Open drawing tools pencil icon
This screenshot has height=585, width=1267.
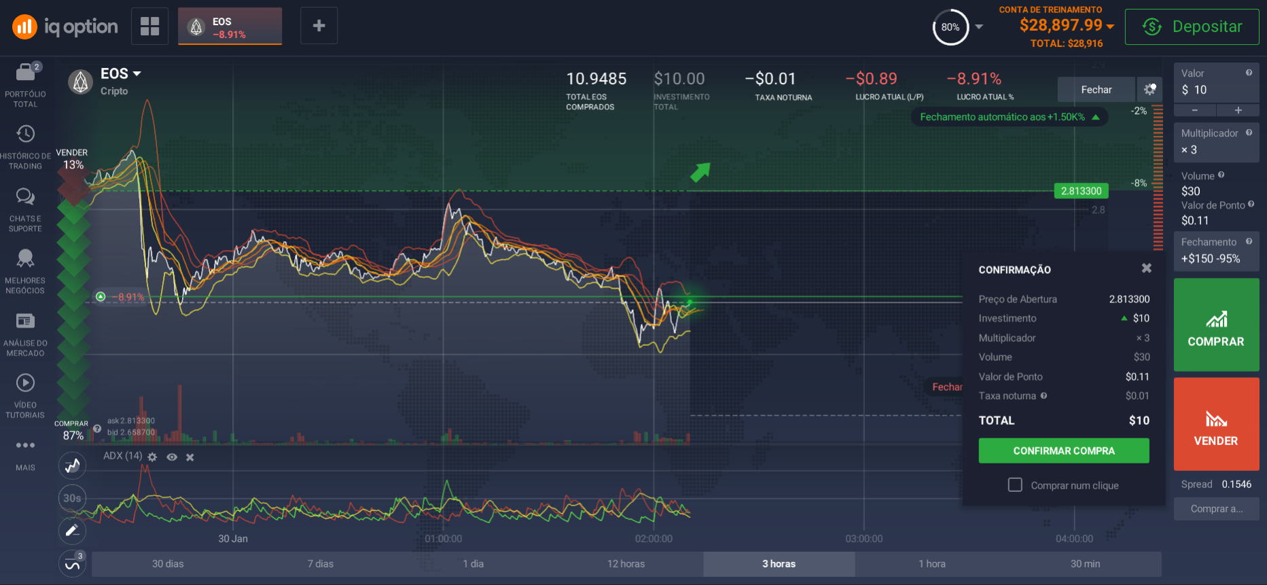pyautogui.click(x=72, y=531)
